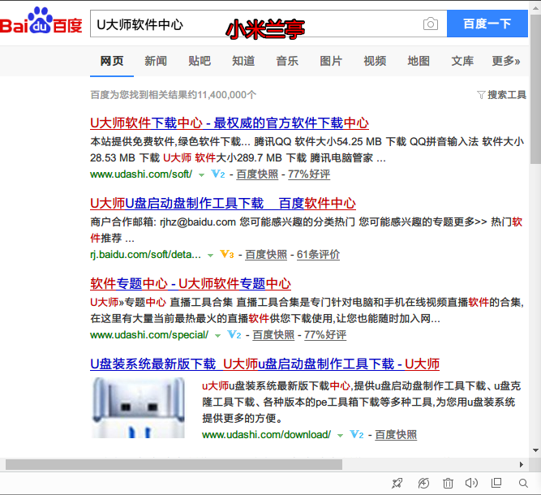The width and height of the screenshot is (541, 495).
Task: Open result 软件专题中心 - U大师软件专题中心
Action: (x=191, y=283)
